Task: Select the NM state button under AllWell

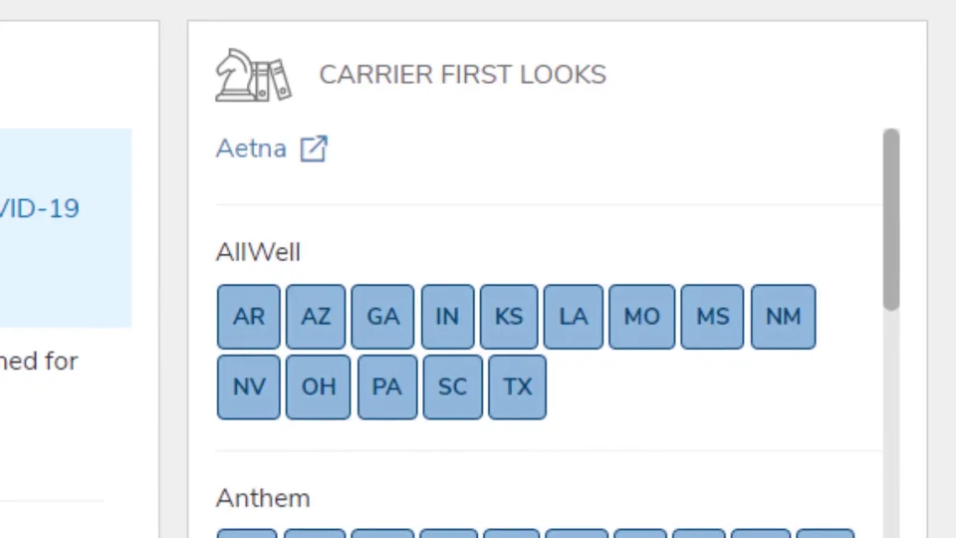Action: coord(783,317)
